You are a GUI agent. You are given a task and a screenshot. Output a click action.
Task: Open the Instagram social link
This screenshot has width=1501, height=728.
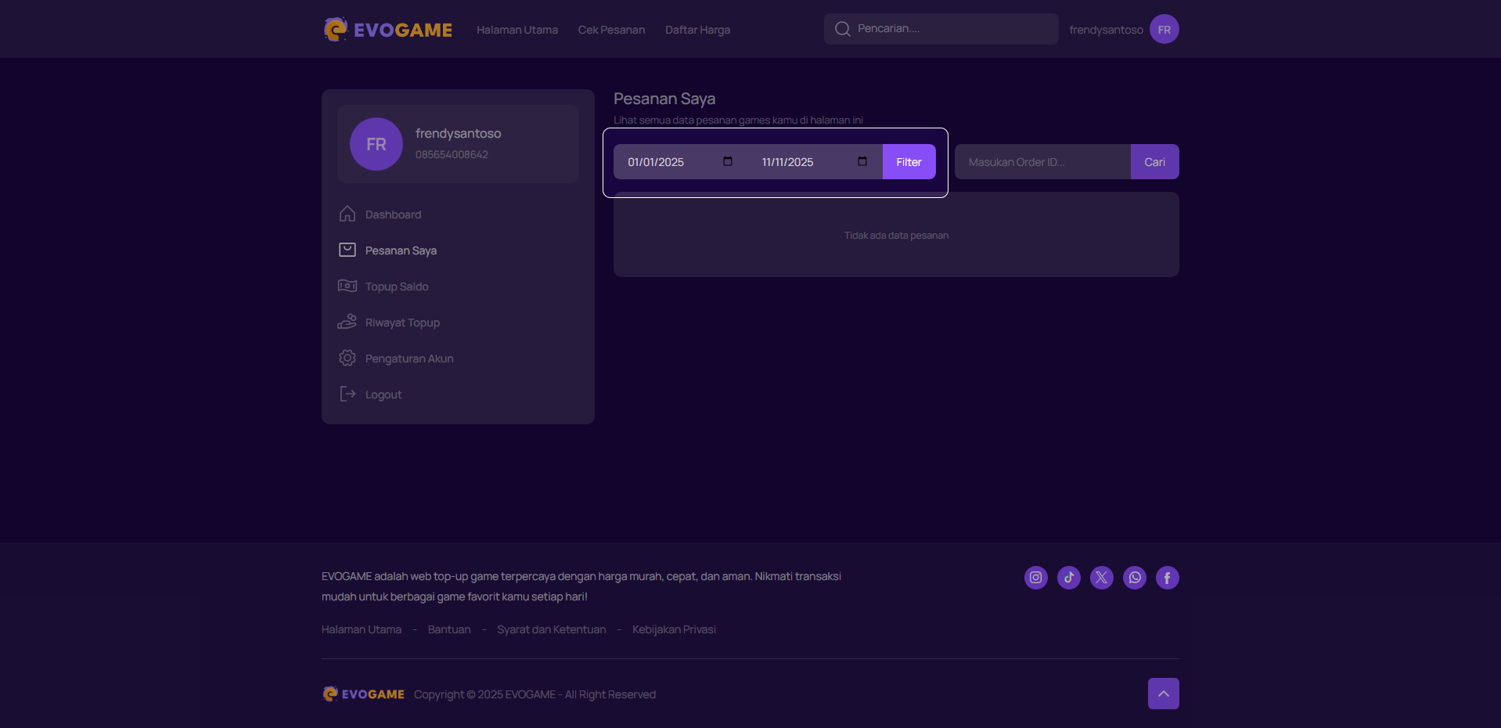pyautogui.click(x=1035, y=578)
